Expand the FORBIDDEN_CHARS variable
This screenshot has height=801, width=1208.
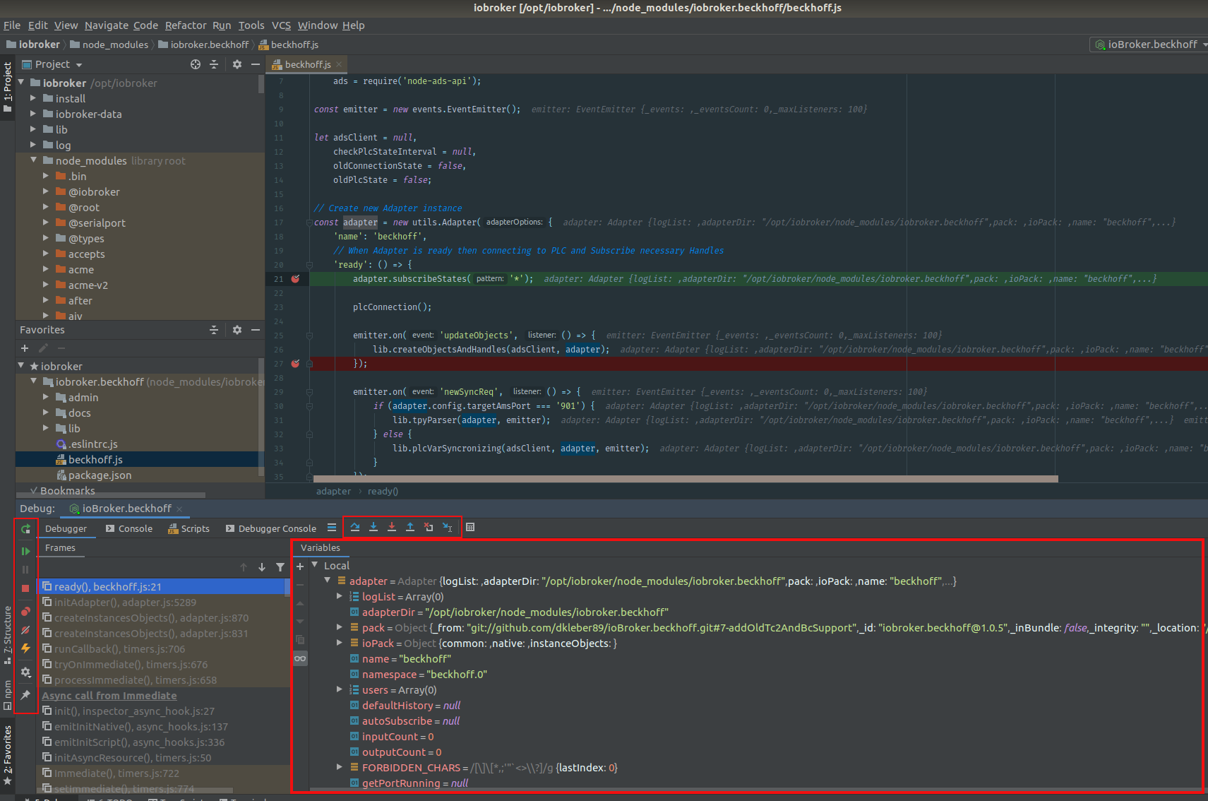coord(340,767)
